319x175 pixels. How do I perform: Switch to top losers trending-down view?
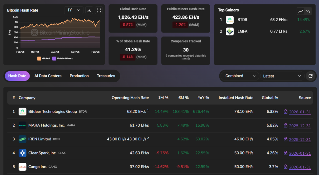(x=308, y=11)
